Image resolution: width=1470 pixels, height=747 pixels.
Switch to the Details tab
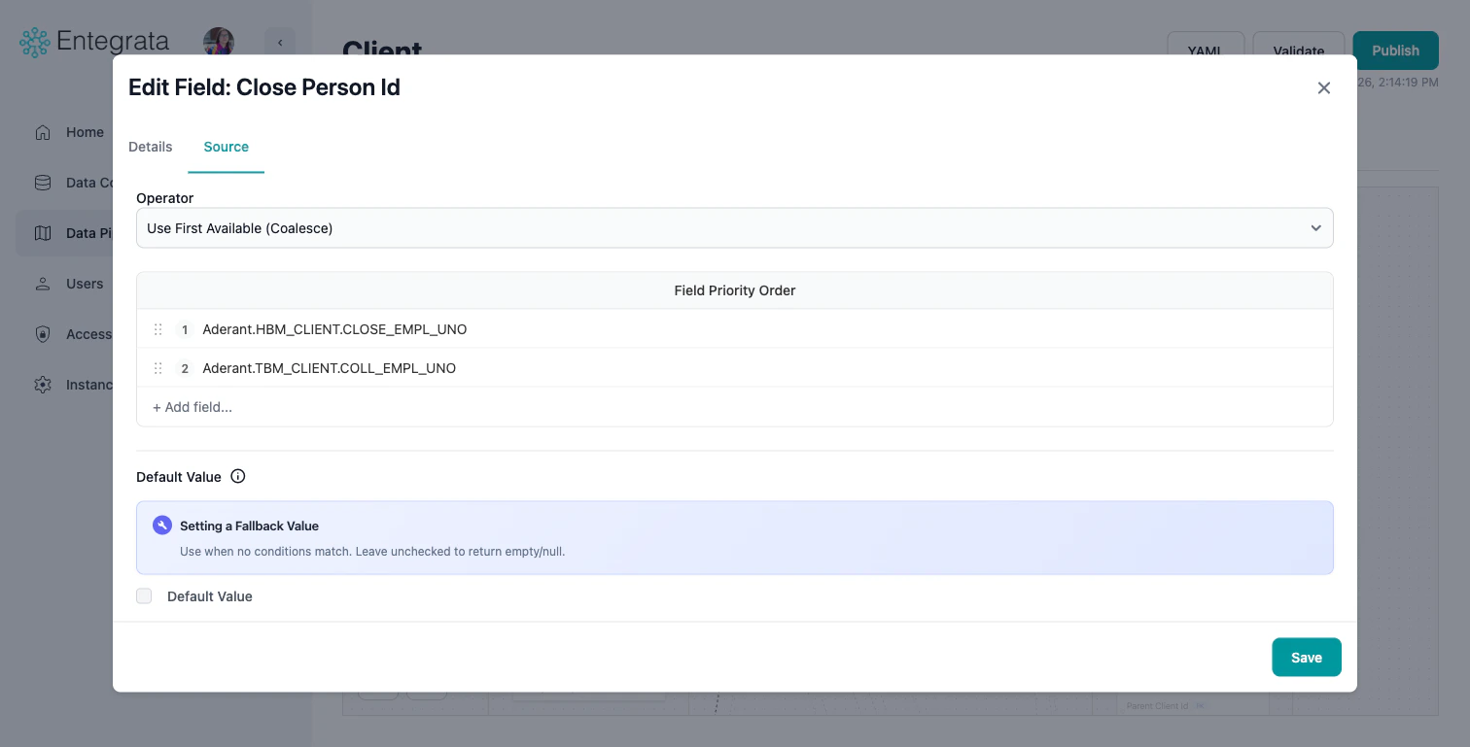(150, 147)
